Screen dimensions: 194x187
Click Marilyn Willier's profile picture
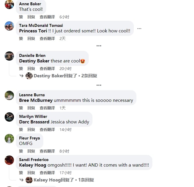[x=9, y=117]
